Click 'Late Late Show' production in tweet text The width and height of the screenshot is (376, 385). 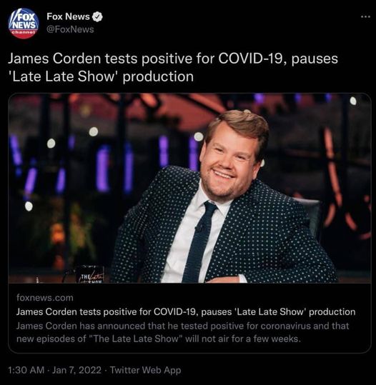pos(101,76)
